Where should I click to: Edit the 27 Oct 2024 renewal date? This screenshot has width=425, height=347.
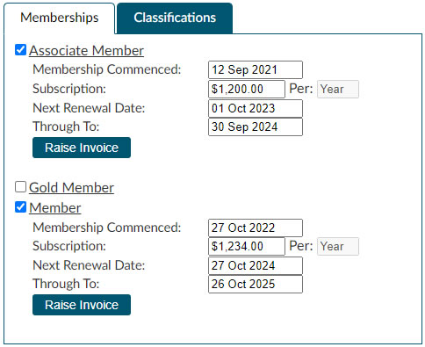[256, 265]
